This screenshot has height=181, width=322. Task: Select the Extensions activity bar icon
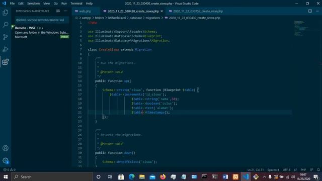[6, 62]
